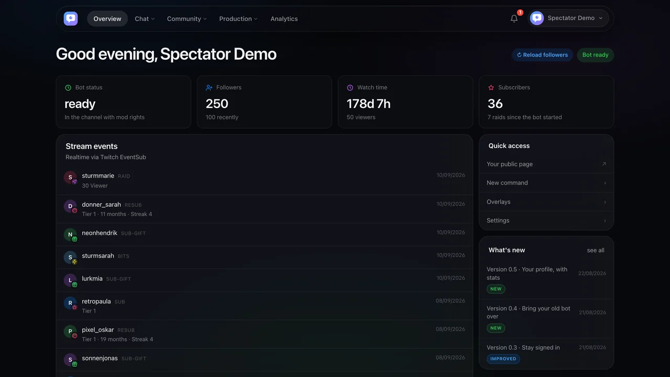This screenshot has height=377, width=670.
Task: Click the Reload followers button
Action: (542, 55)
